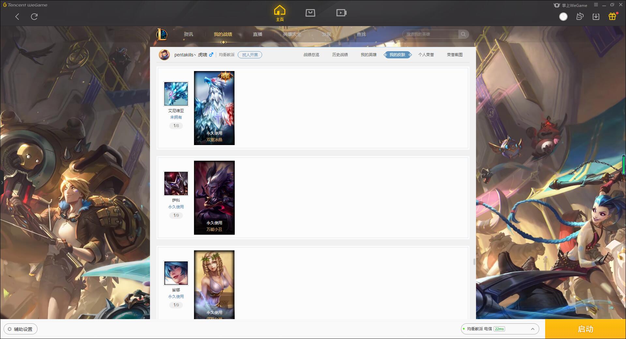This screenshot has width=626, height=339.
Task: Switch to 战绩总览 section
Action: point(311,55)
